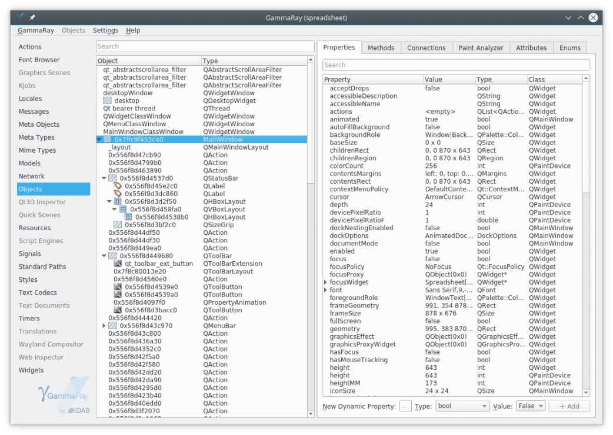Click the qt_toolbar_ext_button icon

(x=118, y=264)
